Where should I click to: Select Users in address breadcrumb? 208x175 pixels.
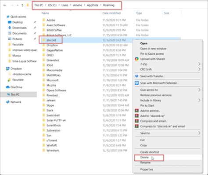point(65,5)
